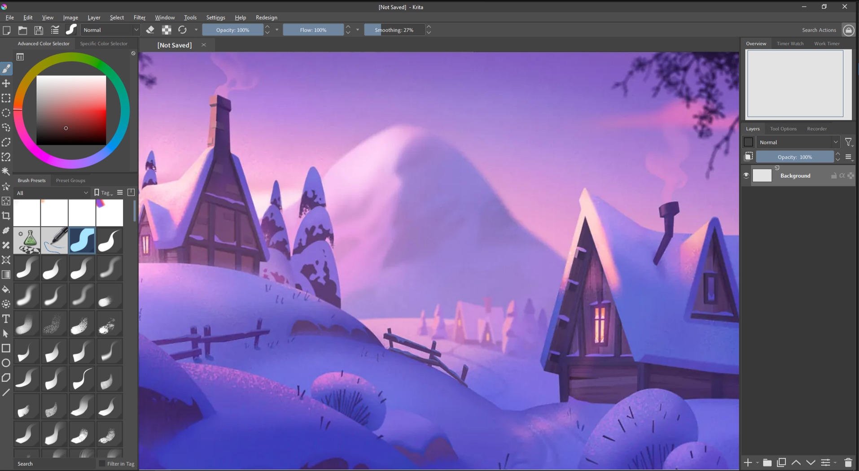859x471 pixels.
Task: Select the Crop tool
Action: tap(6, 216)
